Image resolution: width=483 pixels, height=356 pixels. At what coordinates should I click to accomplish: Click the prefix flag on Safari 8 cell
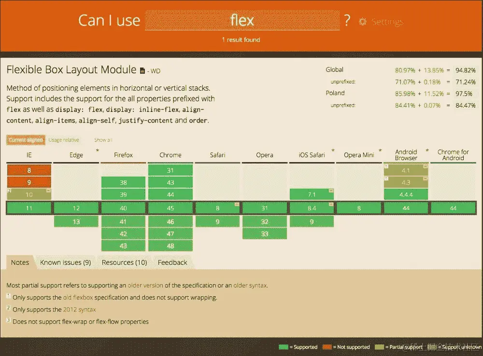[237, 204]
